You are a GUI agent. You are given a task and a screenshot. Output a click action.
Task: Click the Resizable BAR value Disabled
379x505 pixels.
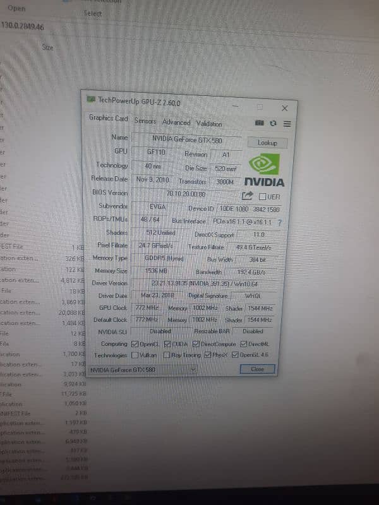253,331
